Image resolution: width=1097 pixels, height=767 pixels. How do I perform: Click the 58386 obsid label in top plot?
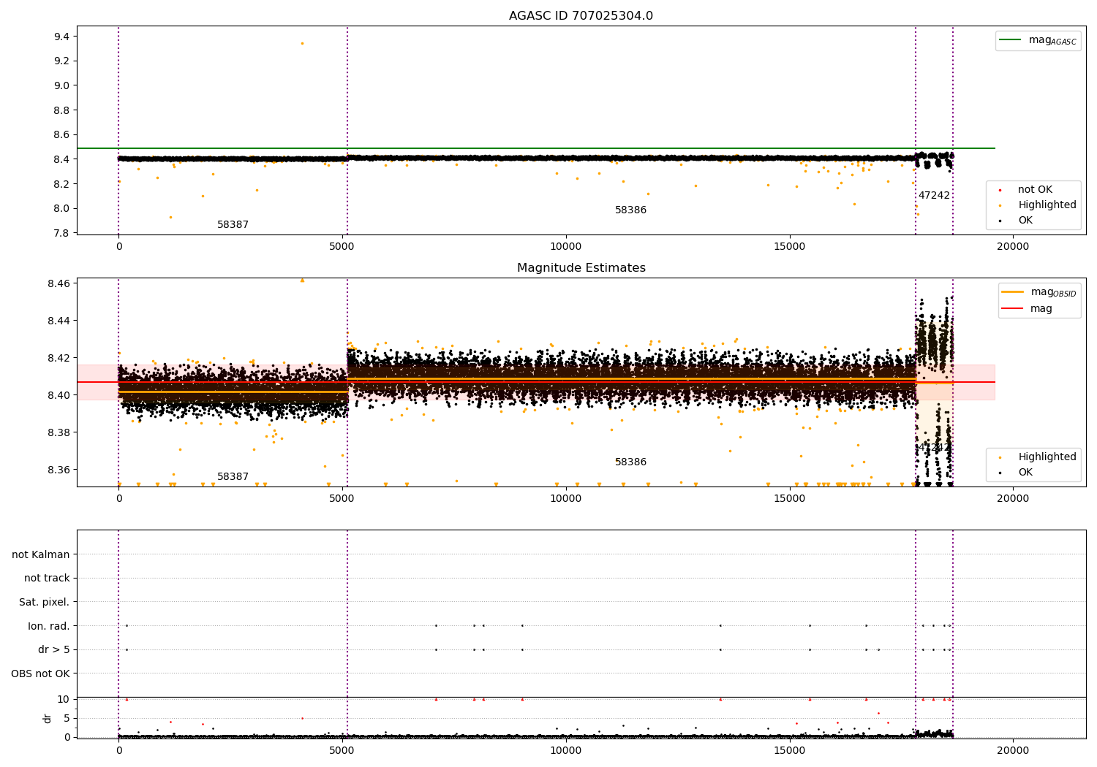tap(630, 210)
